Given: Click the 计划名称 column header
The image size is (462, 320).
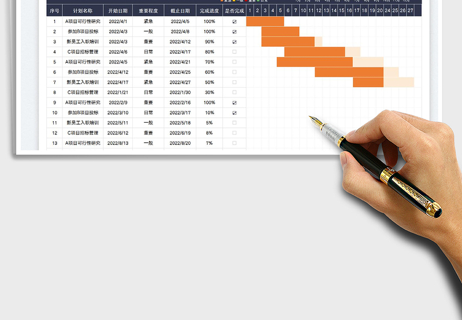Looking at the screenshot, I should 83,10.
